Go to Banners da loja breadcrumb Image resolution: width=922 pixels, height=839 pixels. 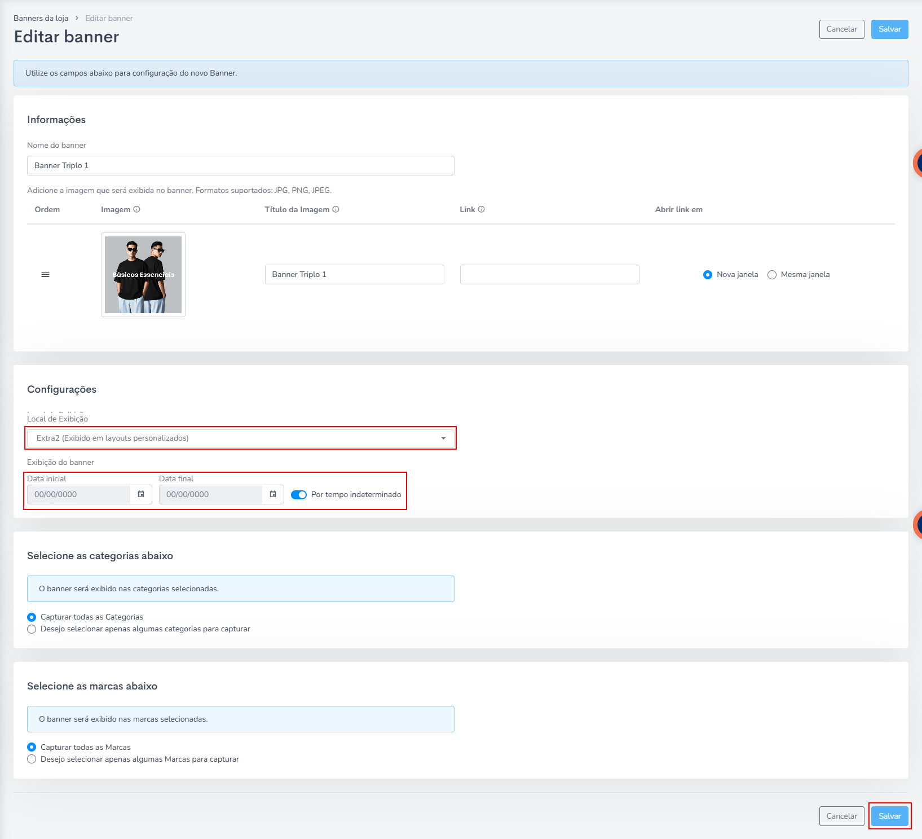pyautogui.click(x=41, y=19)
